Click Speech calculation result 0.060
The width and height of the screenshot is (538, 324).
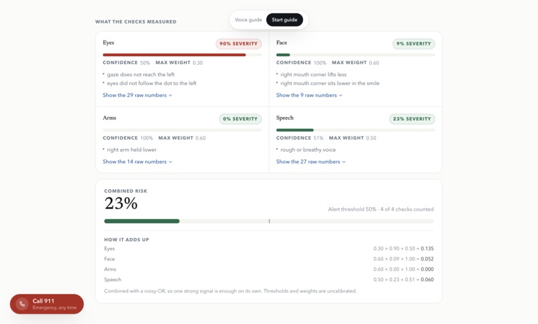click(427, 279)
